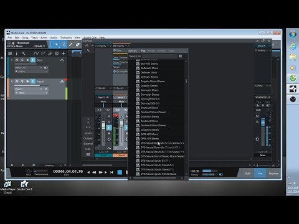
Task: Toggle monitor on Vocal track
Action: (33, 82)
